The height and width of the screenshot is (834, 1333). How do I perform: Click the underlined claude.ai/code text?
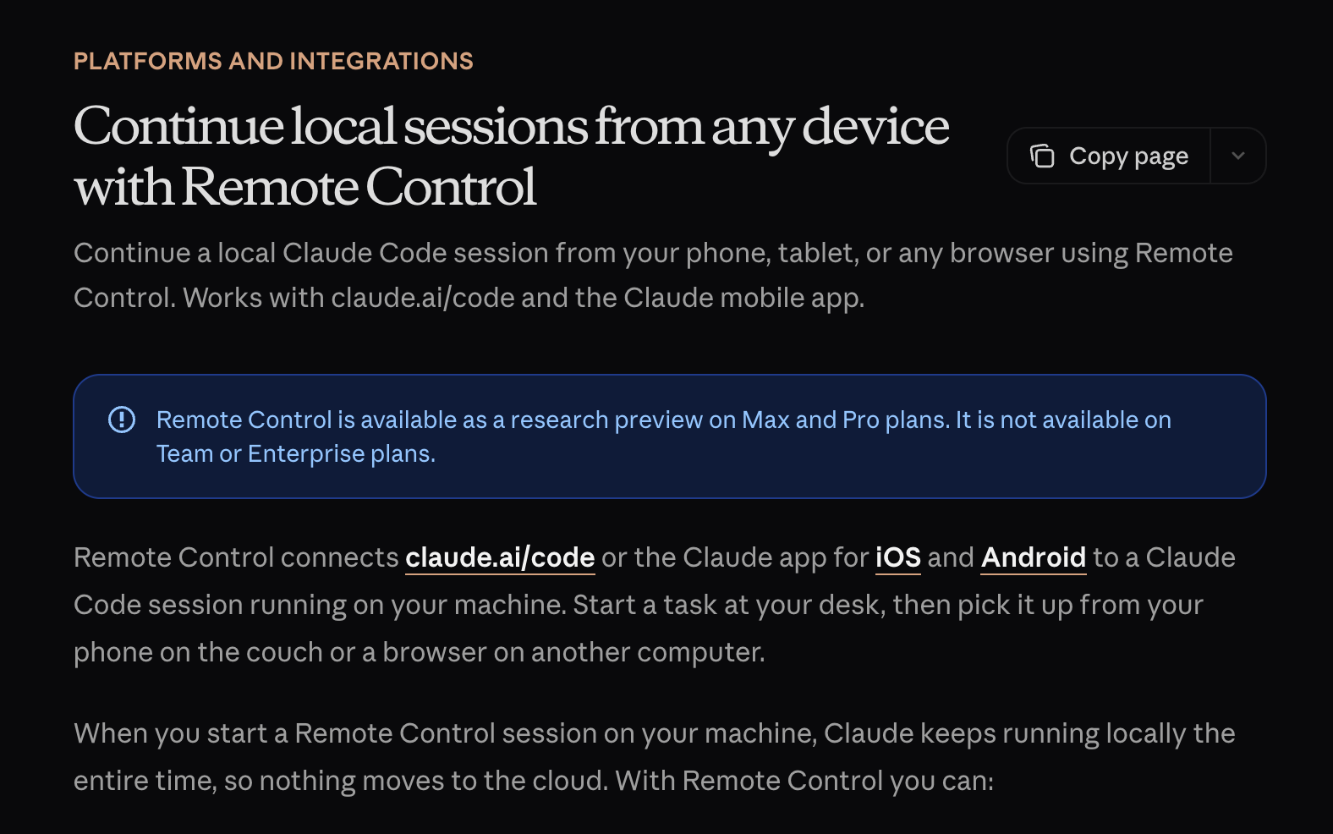499,557
